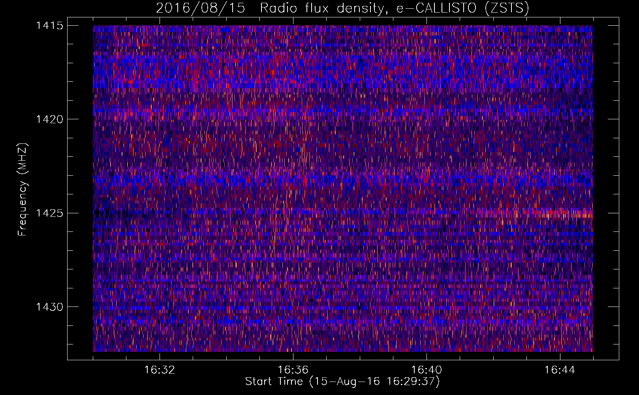Screen dimensions: 639x395
Task: Click the 'Frequency (MHZ)' axis title
Action: (x=23, y=190)
